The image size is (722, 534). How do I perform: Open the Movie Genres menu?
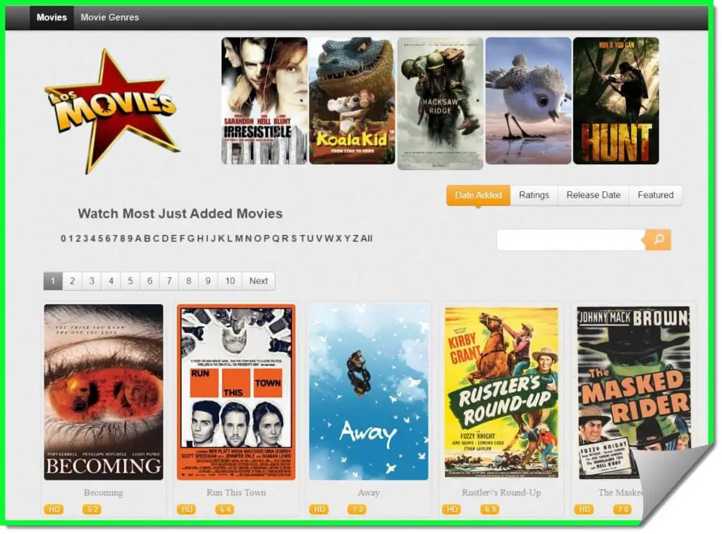click(x=109, y=17)
